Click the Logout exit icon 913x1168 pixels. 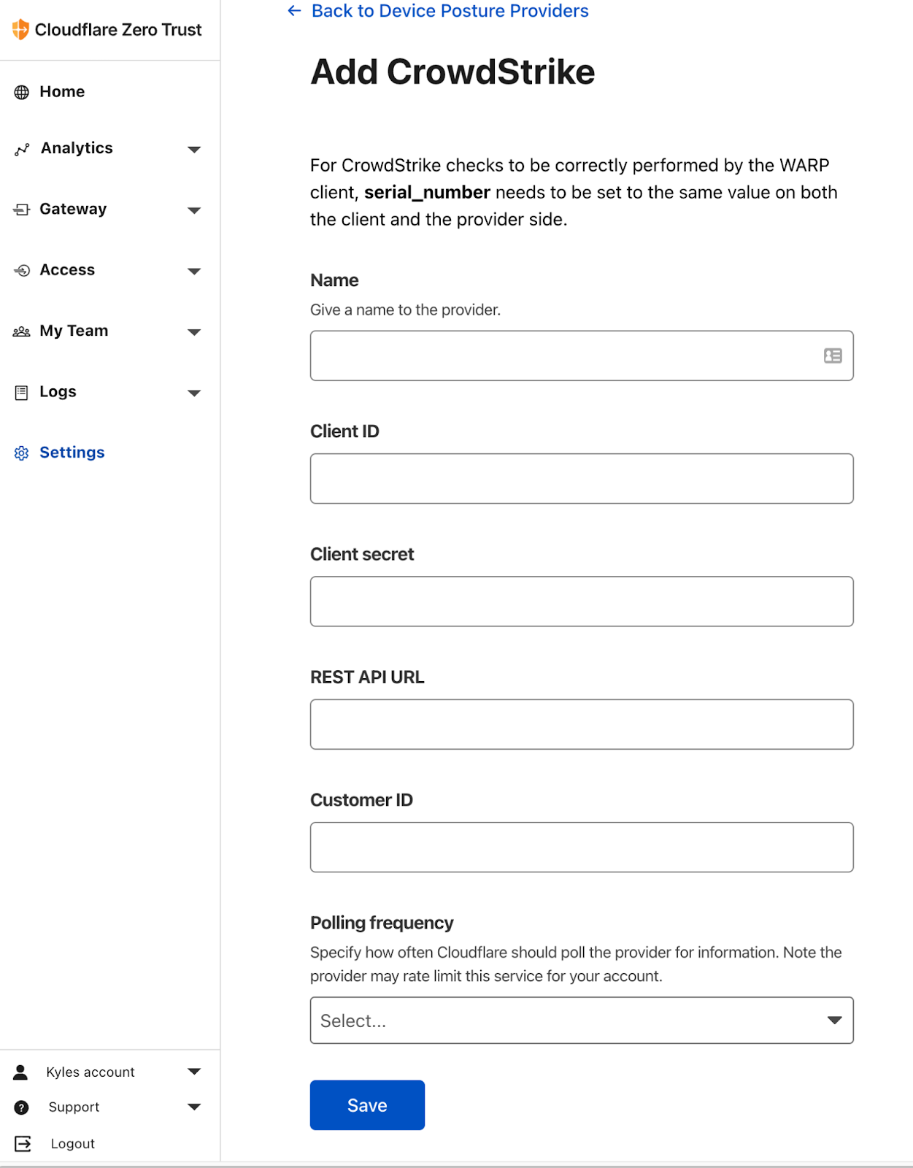coord(23,1143)
